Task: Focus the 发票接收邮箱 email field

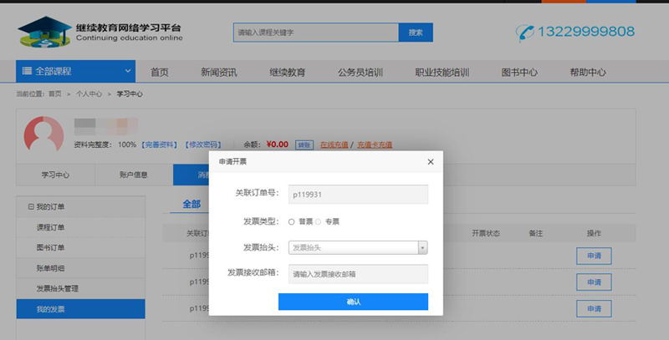Action: [x=358, y=274]
